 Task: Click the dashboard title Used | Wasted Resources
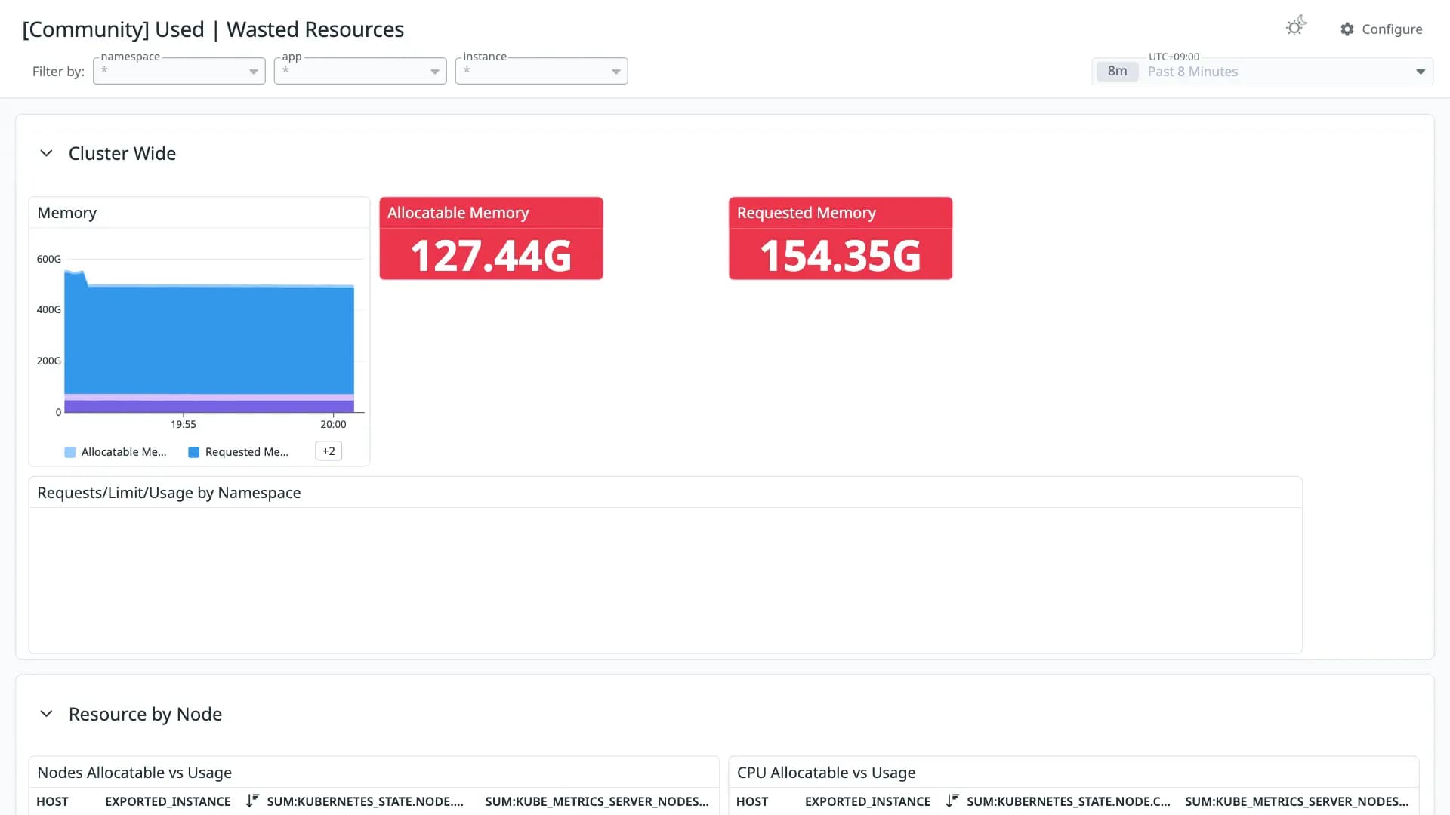(x=213, y=29)
